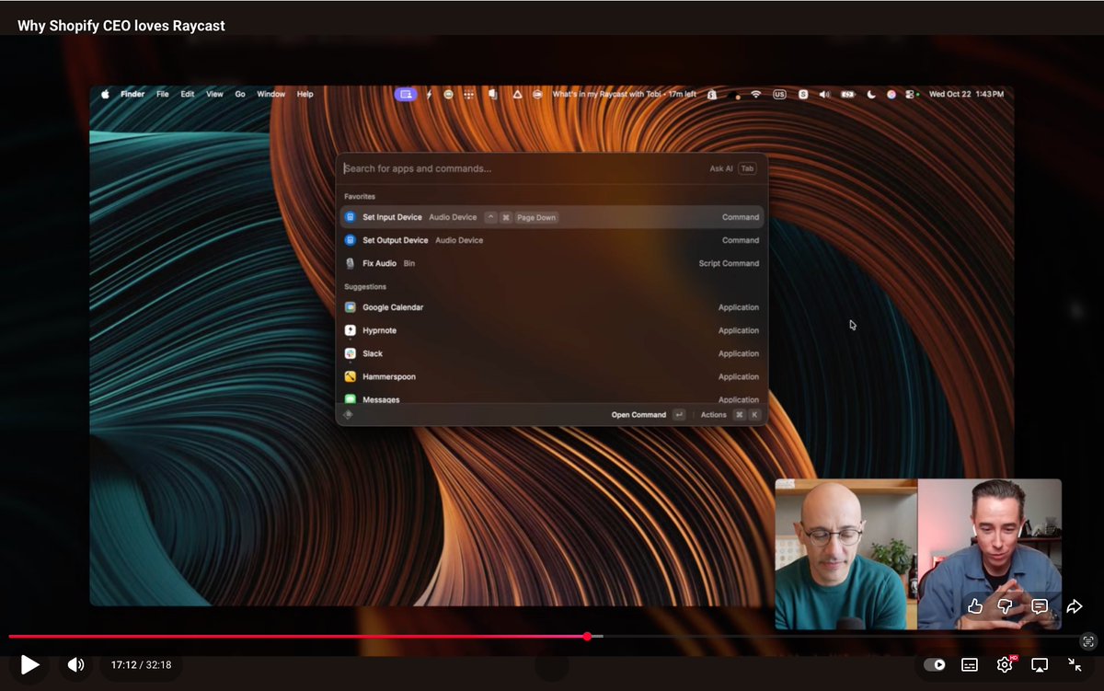Toggle Do Not Disturb moon icon
This screenshot has width=1104, height=691.
click(x=871, y=94)
